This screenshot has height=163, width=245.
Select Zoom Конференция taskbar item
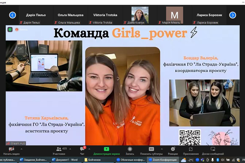(x=163, y=160)
